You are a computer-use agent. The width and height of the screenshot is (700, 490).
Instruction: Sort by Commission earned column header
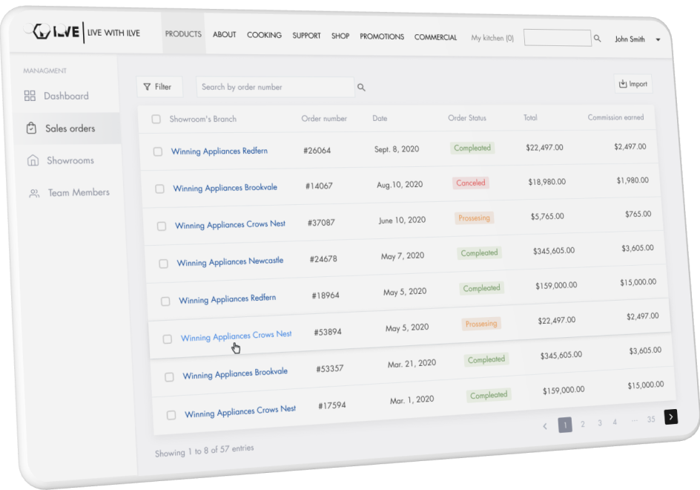click(x=615, y=117)
